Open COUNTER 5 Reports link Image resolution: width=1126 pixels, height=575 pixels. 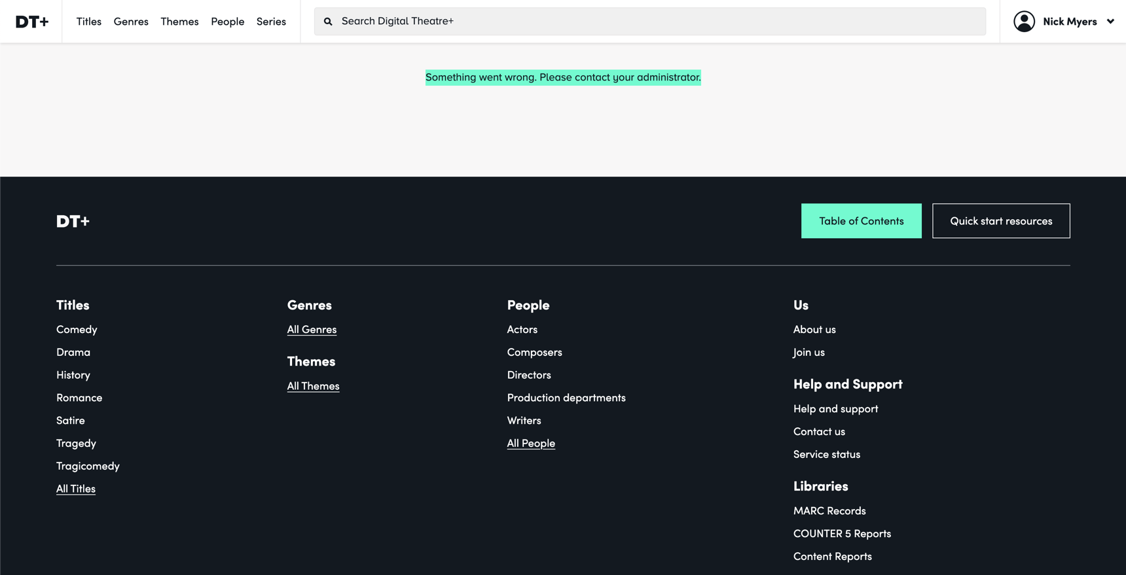[x=842, y=534]
